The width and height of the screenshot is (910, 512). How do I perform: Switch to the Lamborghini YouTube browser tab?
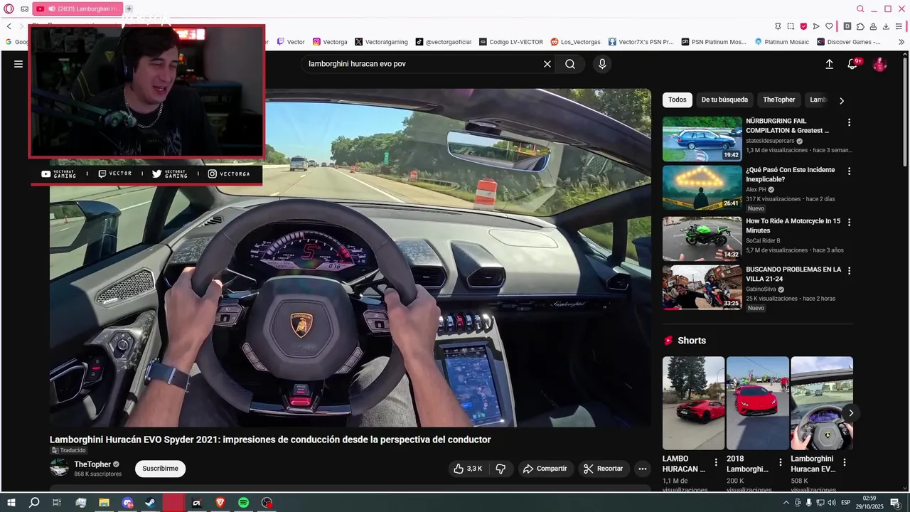pyautogui.click(x=77, y=9)
